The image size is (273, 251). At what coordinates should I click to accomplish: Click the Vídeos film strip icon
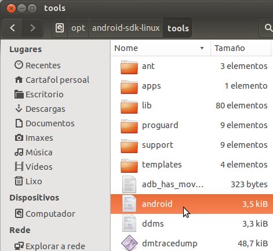pos(19,166)
